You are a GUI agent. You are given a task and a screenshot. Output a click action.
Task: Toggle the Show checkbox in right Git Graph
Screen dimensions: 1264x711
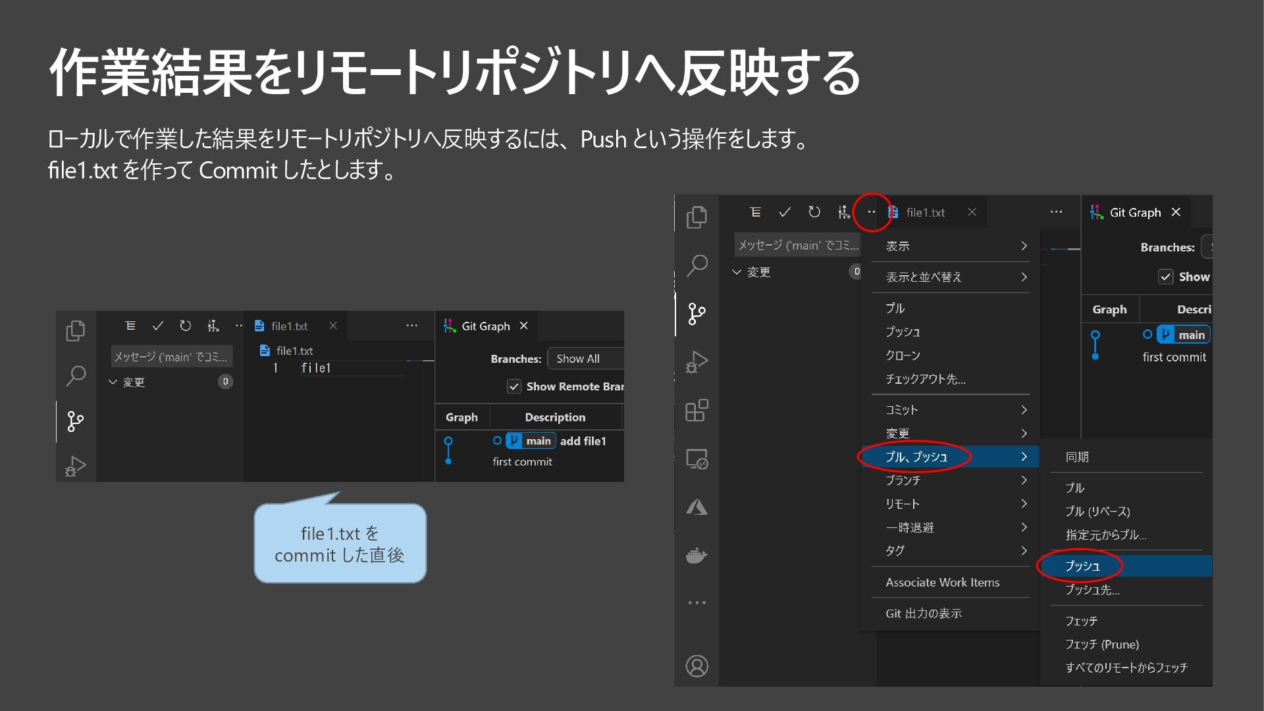[1166, 276]
